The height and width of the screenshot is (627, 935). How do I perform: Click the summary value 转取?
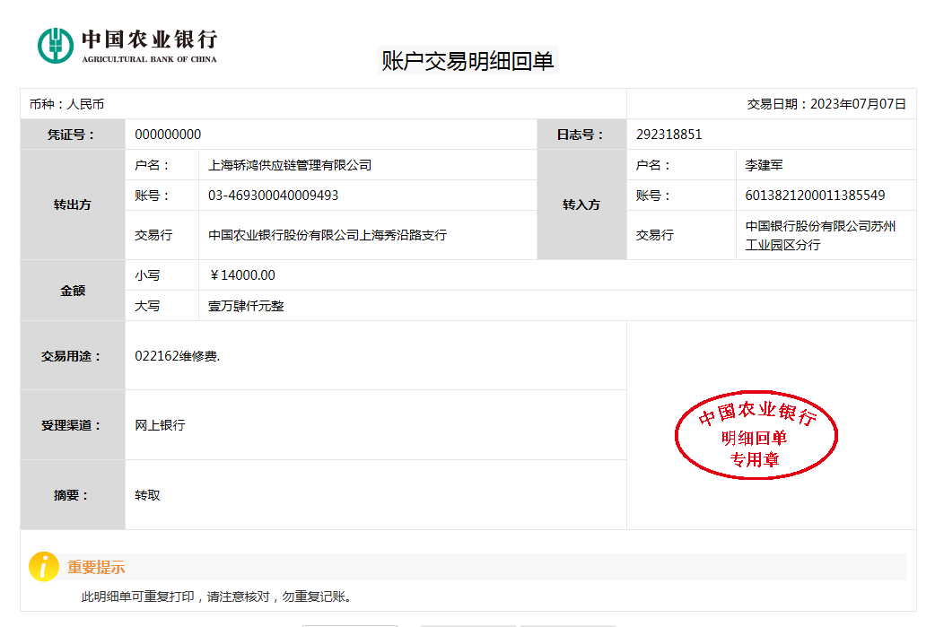[147, 495]
